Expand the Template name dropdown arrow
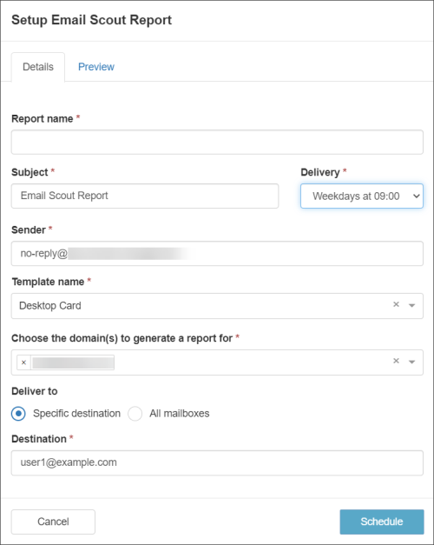This screenshot has width=434, height=545. 411,305
